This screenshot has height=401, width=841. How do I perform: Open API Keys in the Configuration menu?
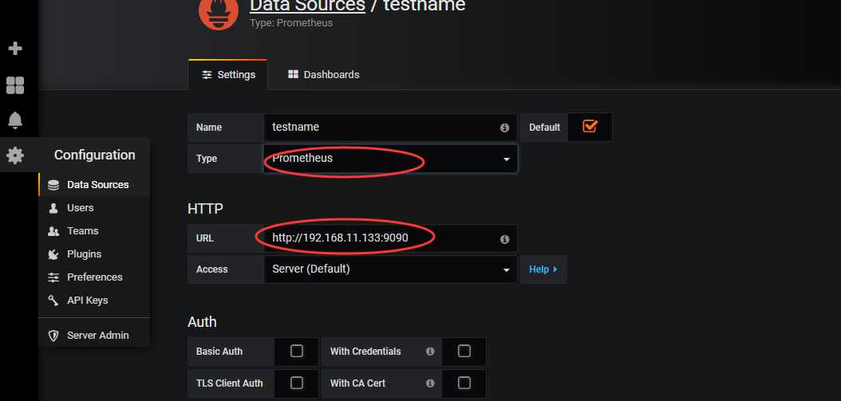(88, 300)
